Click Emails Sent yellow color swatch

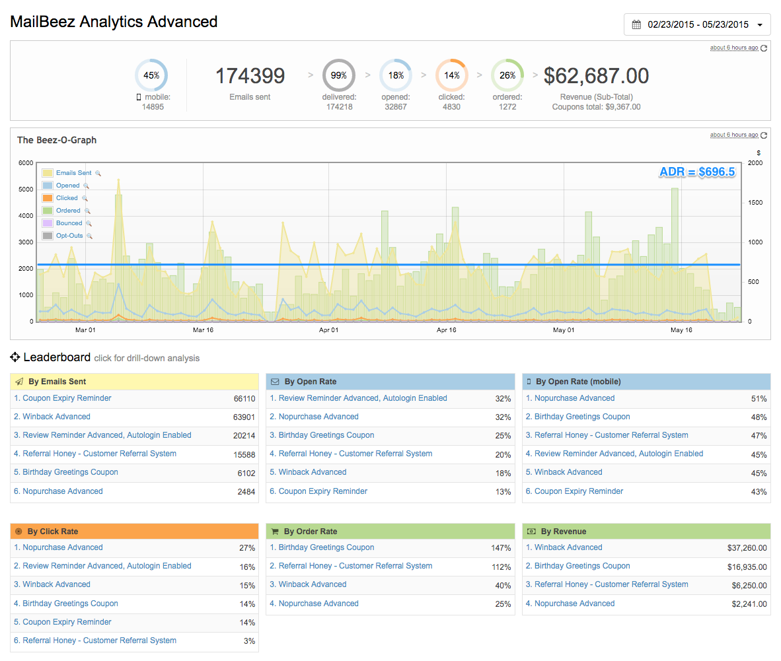tap(48, 173)
